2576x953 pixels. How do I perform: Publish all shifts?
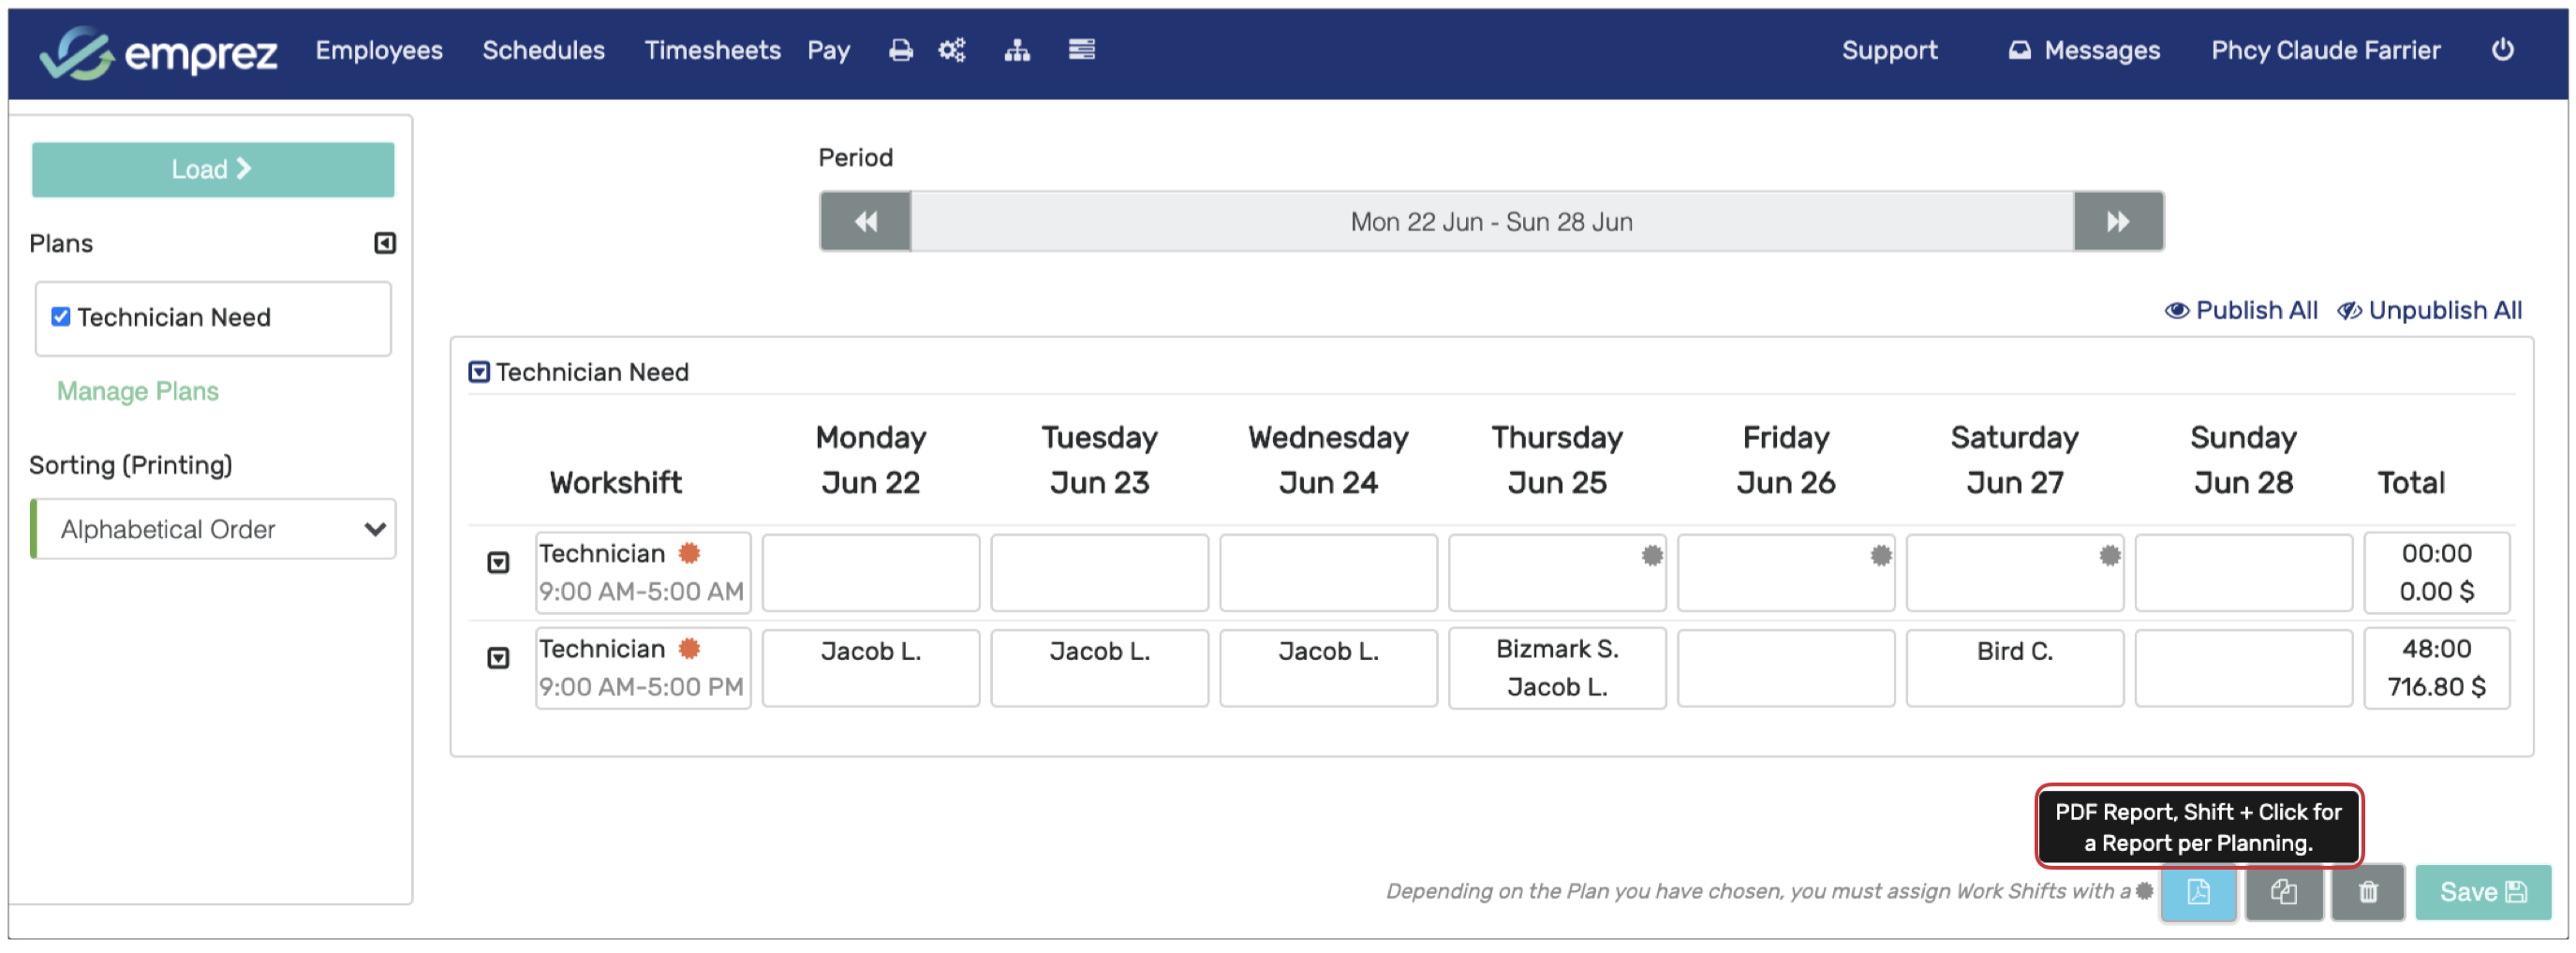[2241, 311]
